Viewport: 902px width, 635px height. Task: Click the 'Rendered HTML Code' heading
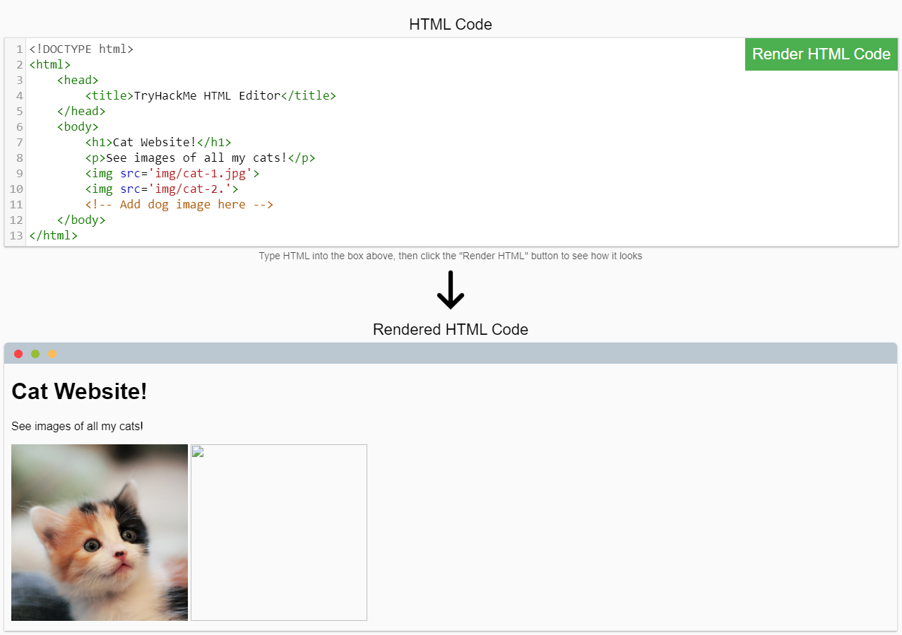pos(451,330)
